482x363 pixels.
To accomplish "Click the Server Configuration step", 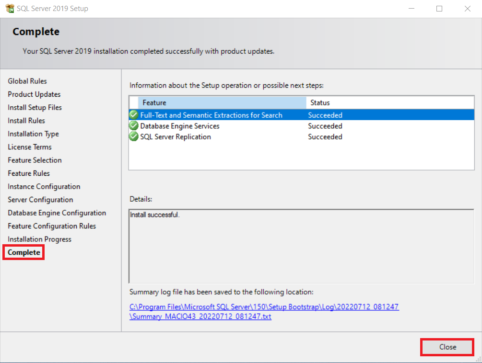I will (x=40, y=200).
